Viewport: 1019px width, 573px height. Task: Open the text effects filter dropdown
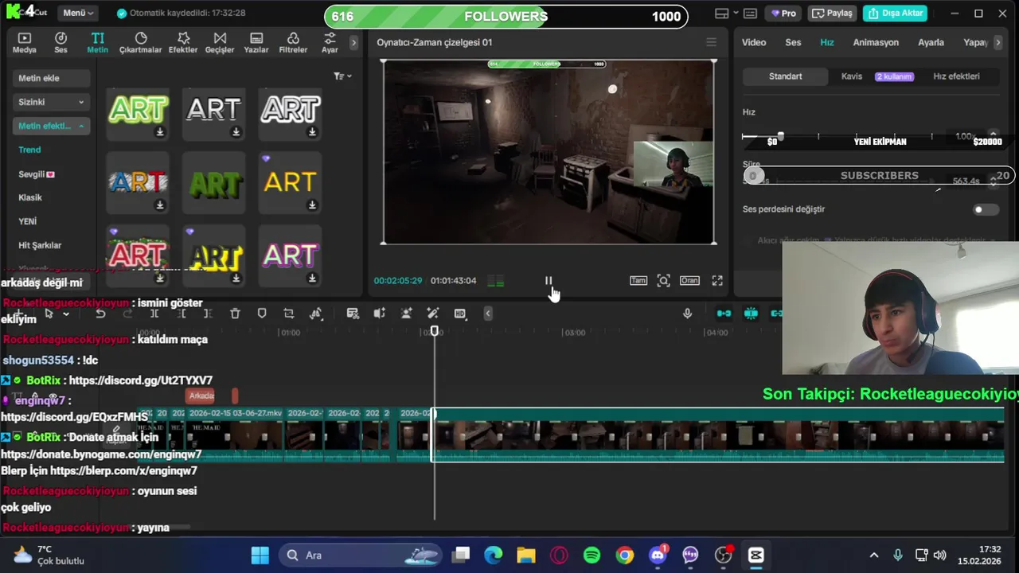[x=343, y=76]
